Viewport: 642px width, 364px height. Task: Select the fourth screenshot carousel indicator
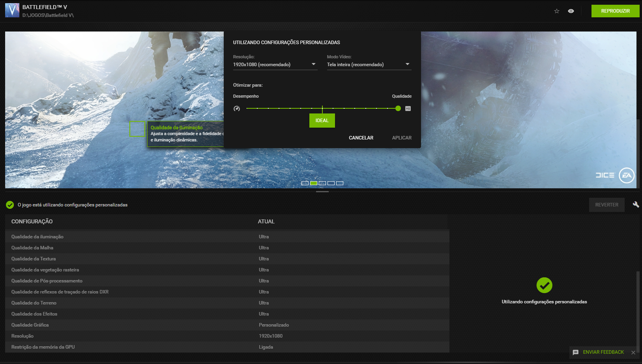[x=331, y=183]
